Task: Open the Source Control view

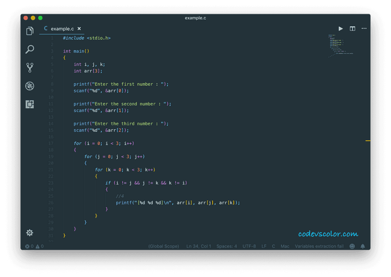Action: (29, 68)
